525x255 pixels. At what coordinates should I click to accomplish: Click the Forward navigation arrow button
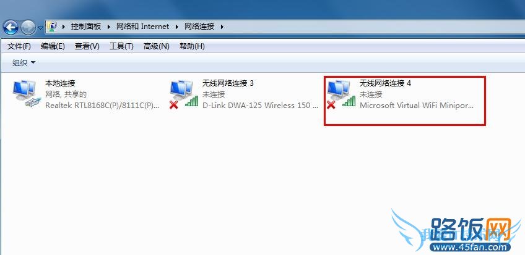[28, 27]
